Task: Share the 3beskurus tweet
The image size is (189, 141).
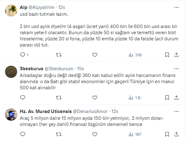Action: [x=176, y=98]
